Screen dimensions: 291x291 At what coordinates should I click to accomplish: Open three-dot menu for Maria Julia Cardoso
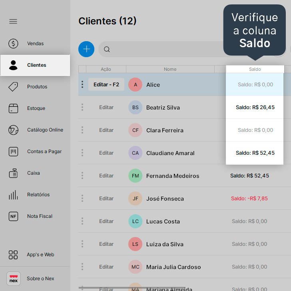point(82,267)
